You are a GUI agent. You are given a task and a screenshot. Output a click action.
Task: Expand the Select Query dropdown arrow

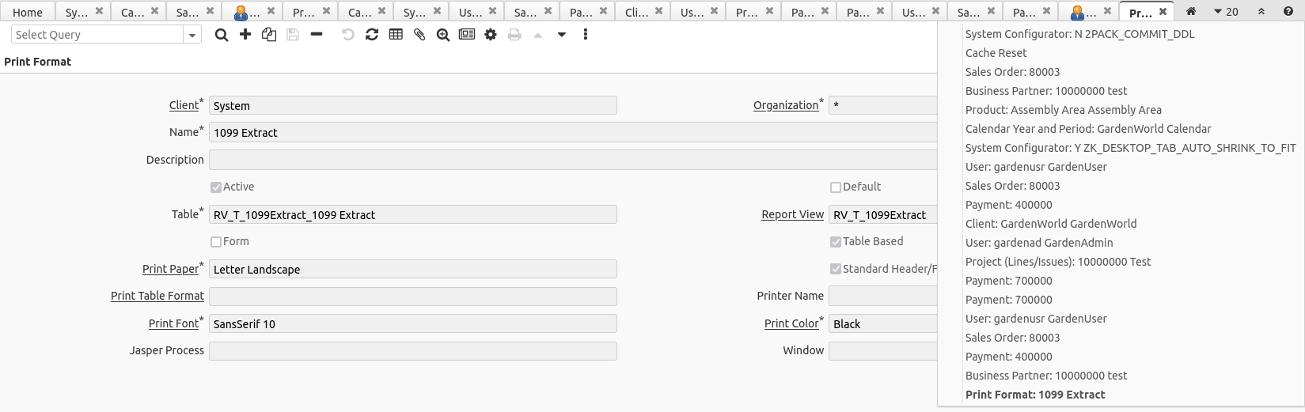pos(192,35)
